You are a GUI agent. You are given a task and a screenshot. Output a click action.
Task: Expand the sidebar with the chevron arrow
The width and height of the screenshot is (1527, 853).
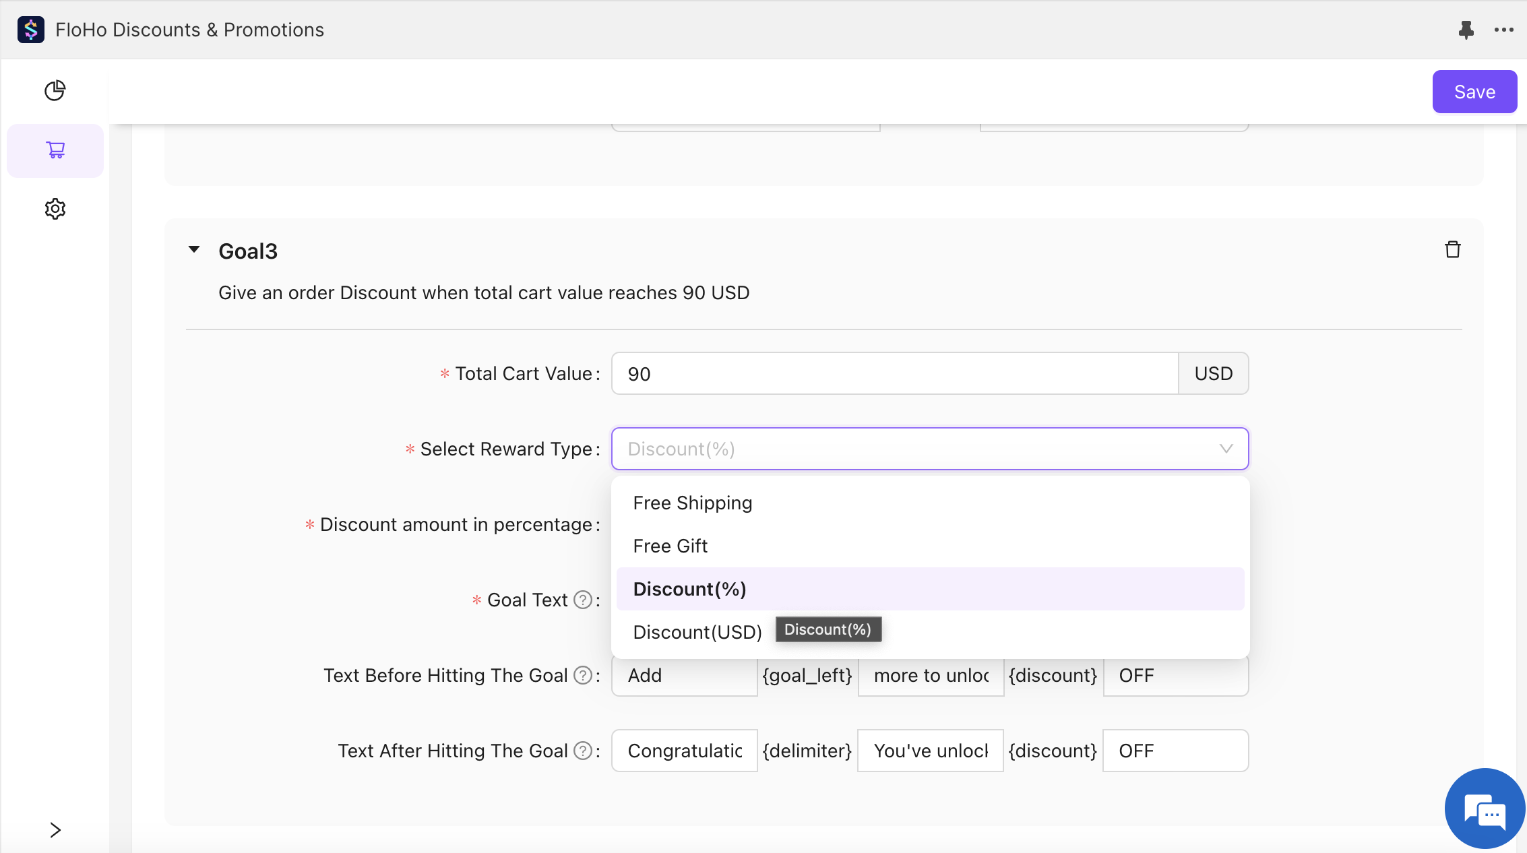[55, 830]
